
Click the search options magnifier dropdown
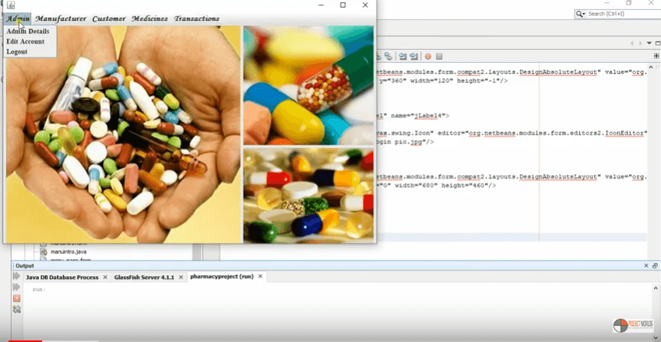click(x=580, y=14)
